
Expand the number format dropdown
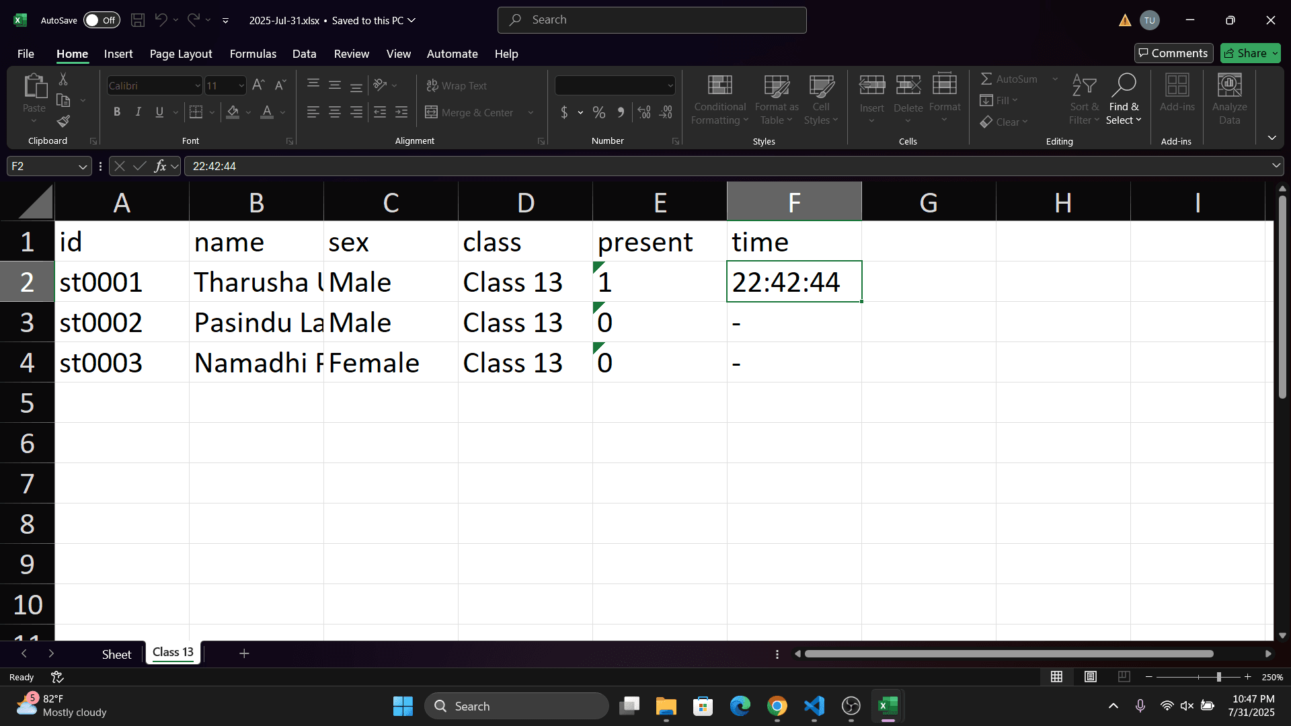click(x=670, y=85)
